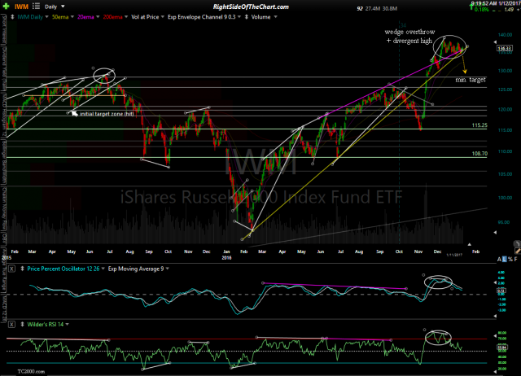The width and height of the screenshot is (521, 376).
Task: Click the 115.25 support level label
Action: click(479, 125)
